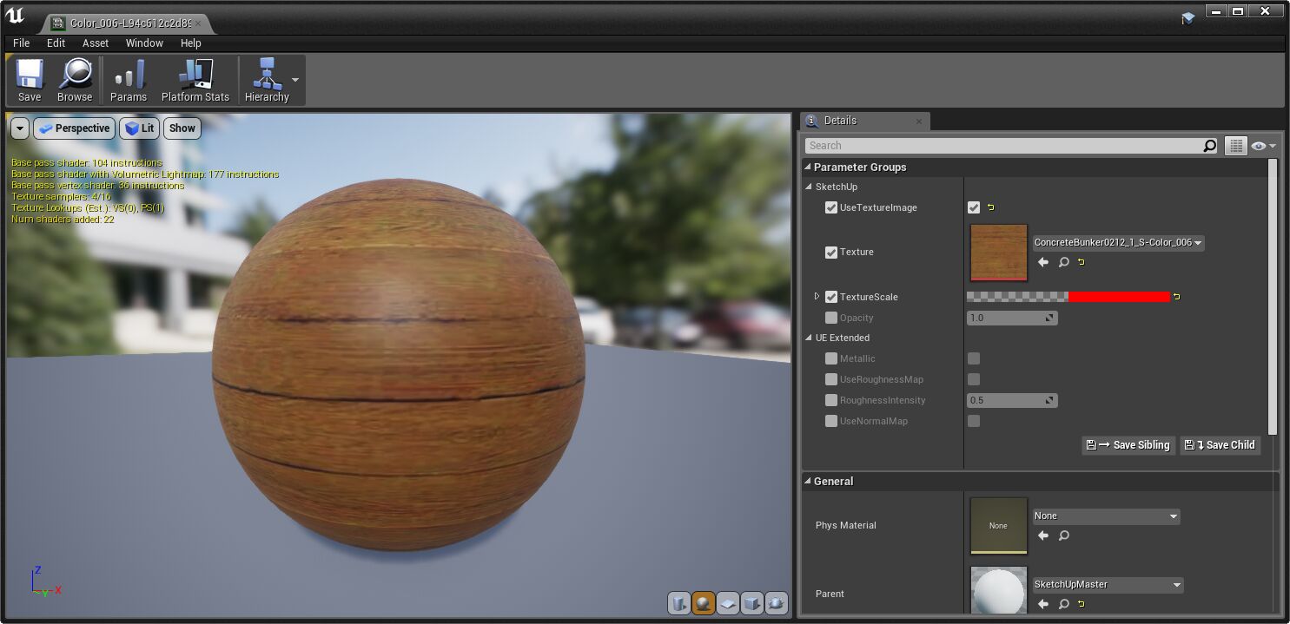Screen dimensions: 1290x624
Task: Disable the UseTextureImage checkbox
Action: (831, 207)
